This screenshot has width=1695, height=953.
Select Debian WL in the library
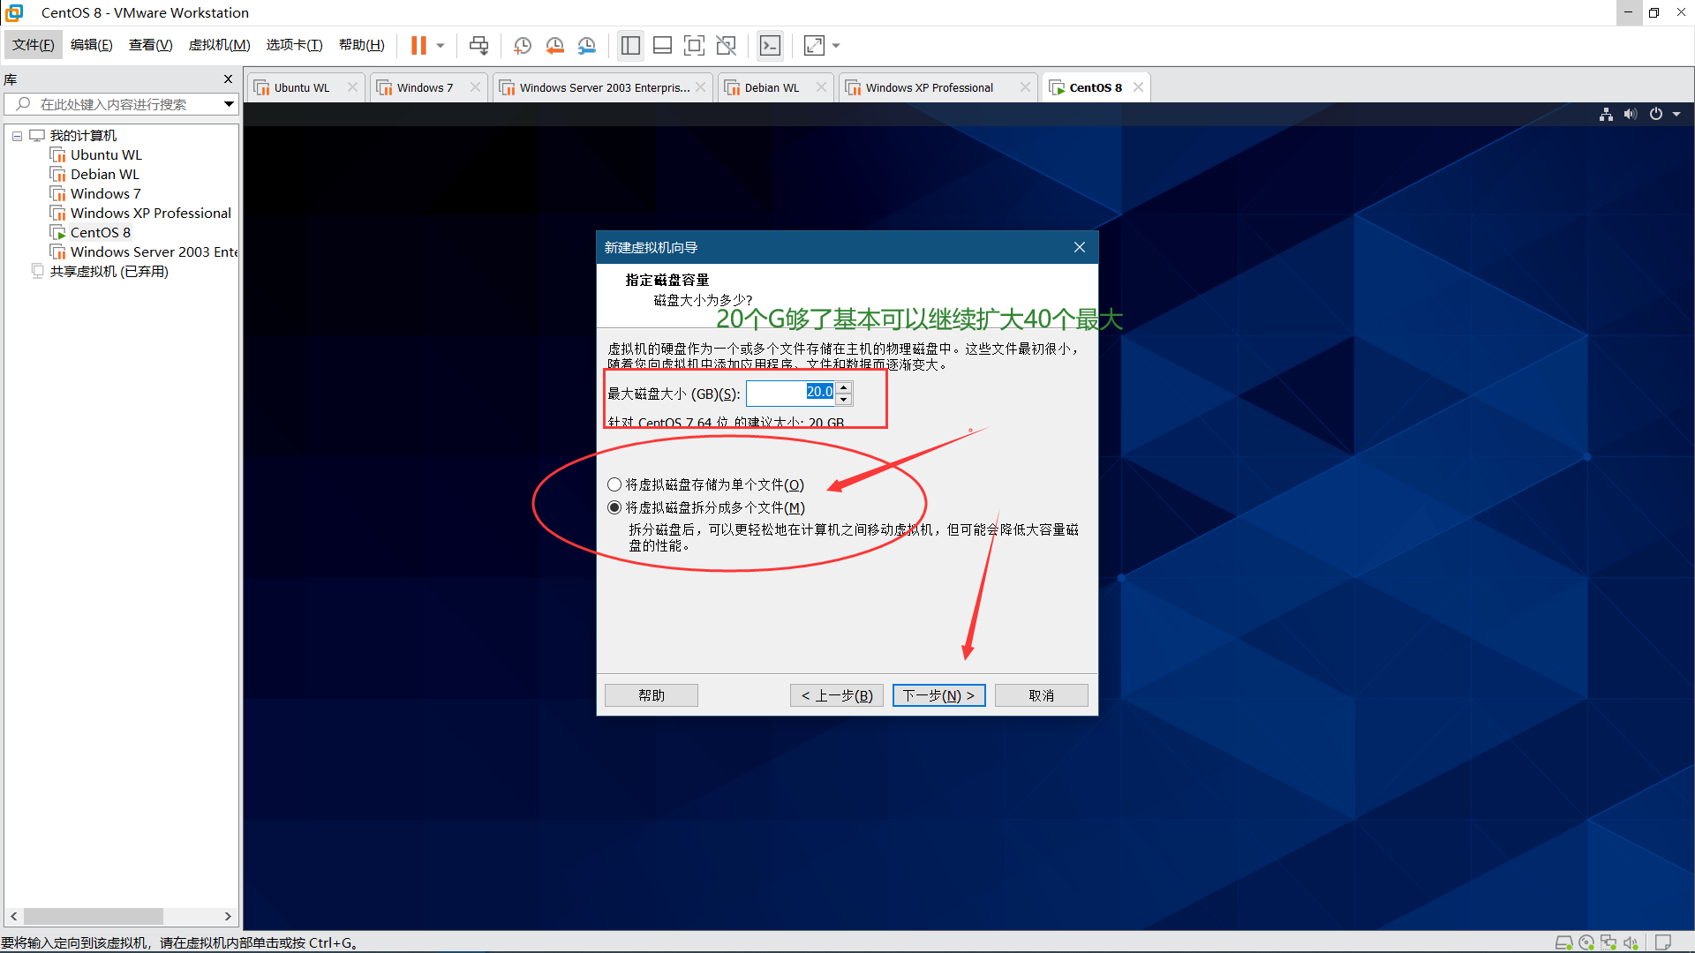(105, 175)
